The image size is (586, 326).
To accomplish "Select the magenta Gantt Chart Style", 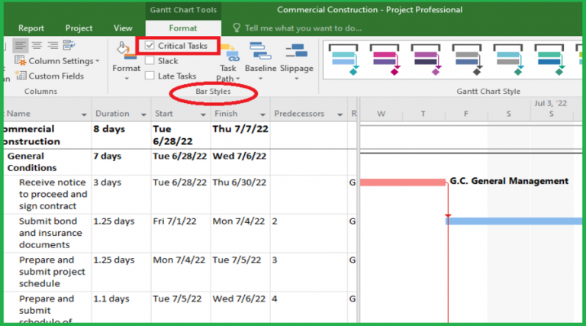I will point(385,60).
